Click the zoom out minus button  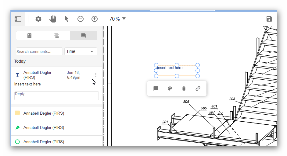pyautogui.click(x=81, y=19)
